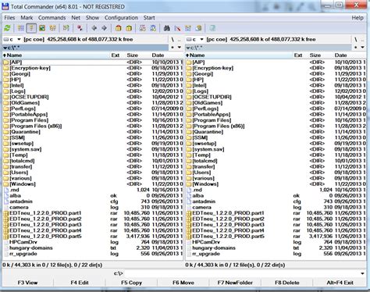
Task: Click the Alt+F4 Exit button
Action: click(340, 283)
